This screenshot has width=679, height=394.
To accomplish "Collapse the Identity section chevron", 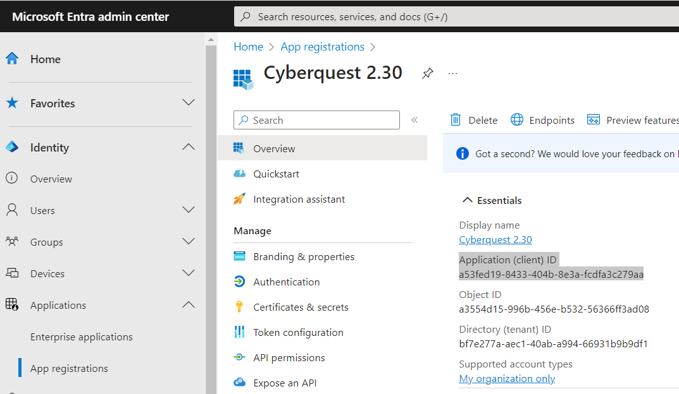I will pos(189,147).
